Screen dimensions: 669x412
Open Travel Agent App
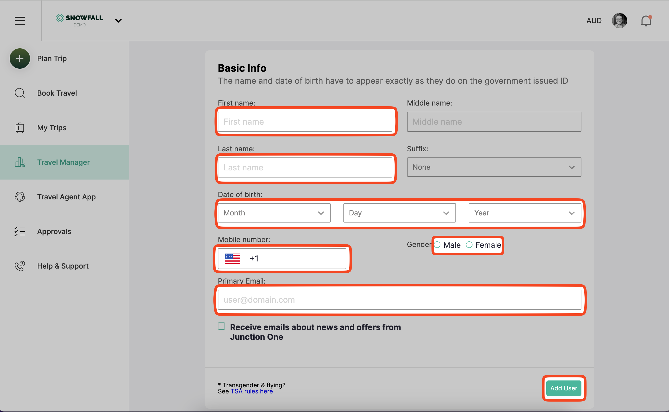[66, 197]
